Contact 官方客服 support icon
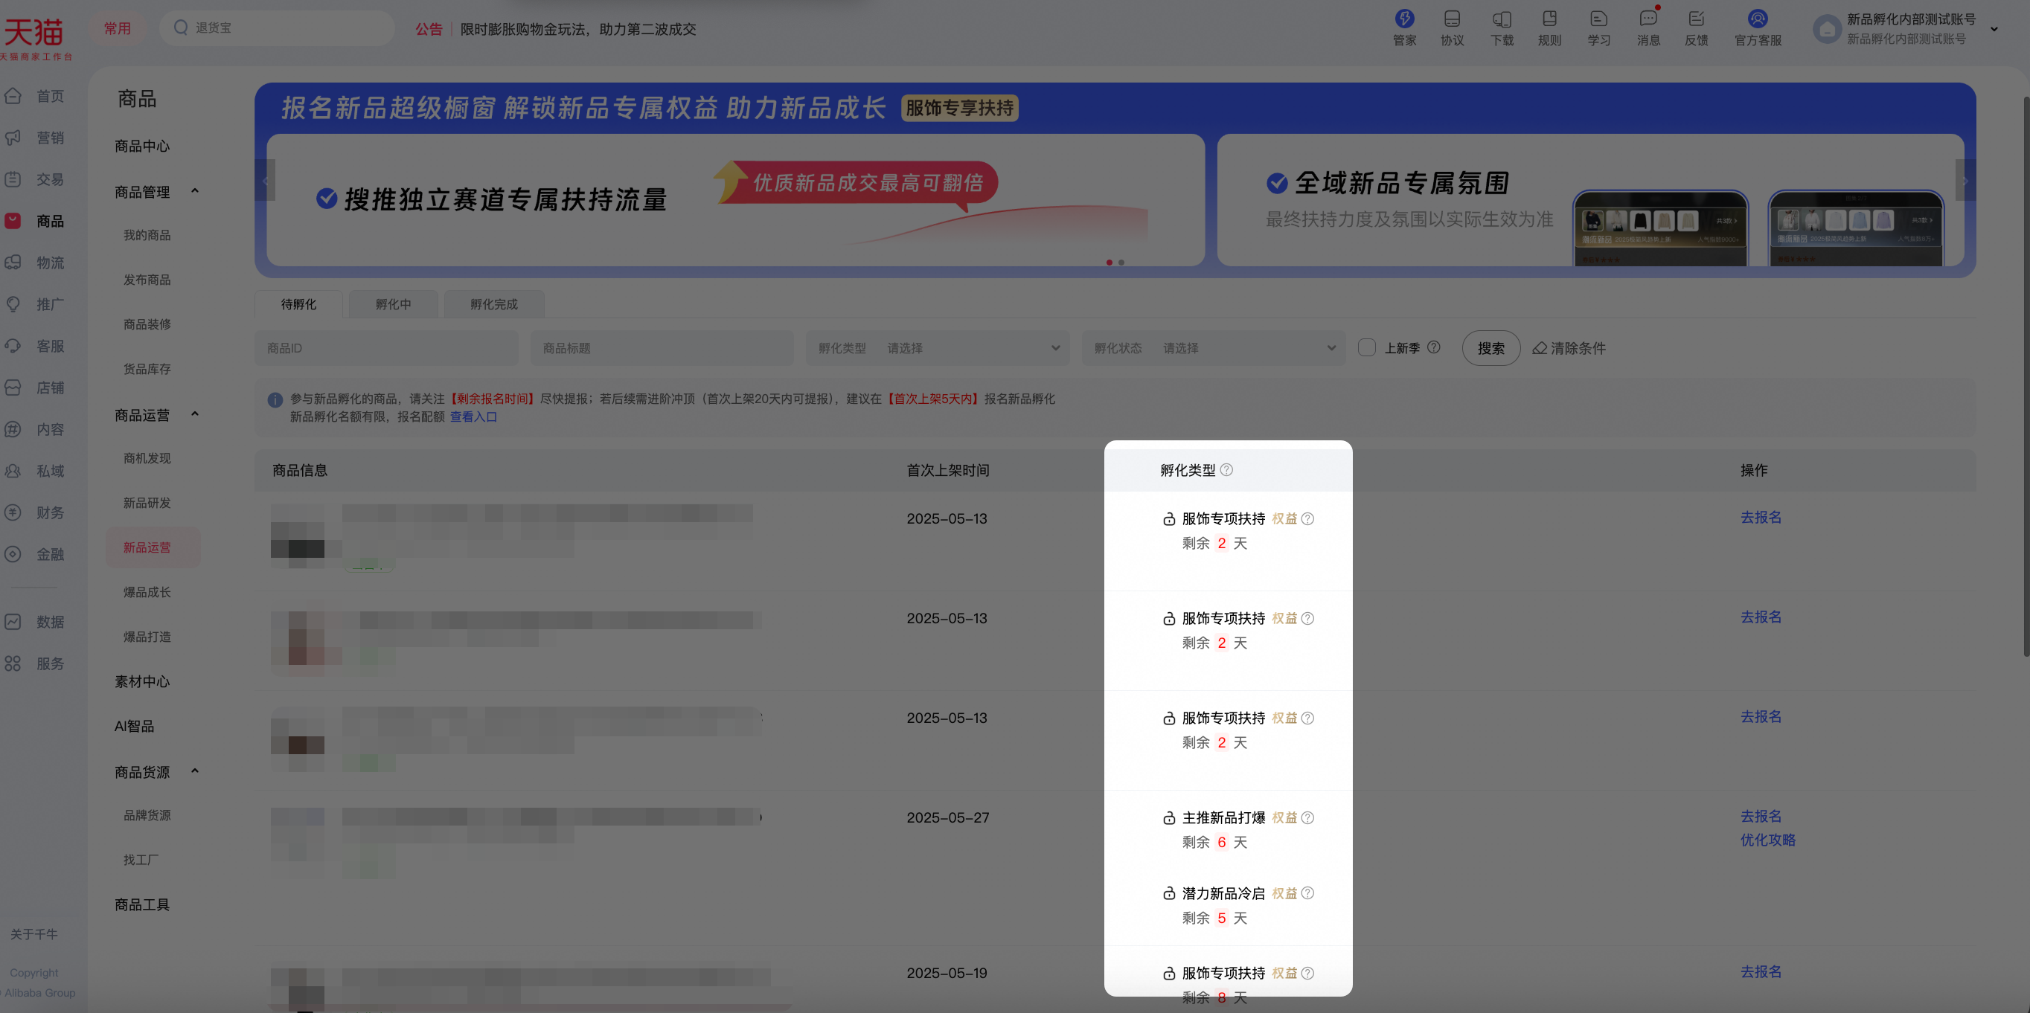 pos(1758,27)
